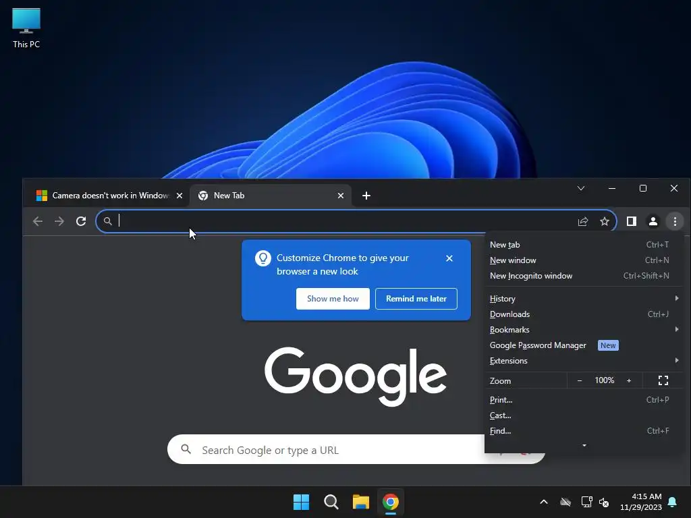691x518 pixels.
Task: Choose Find... from Chrome menu
Action: point(584,431)
